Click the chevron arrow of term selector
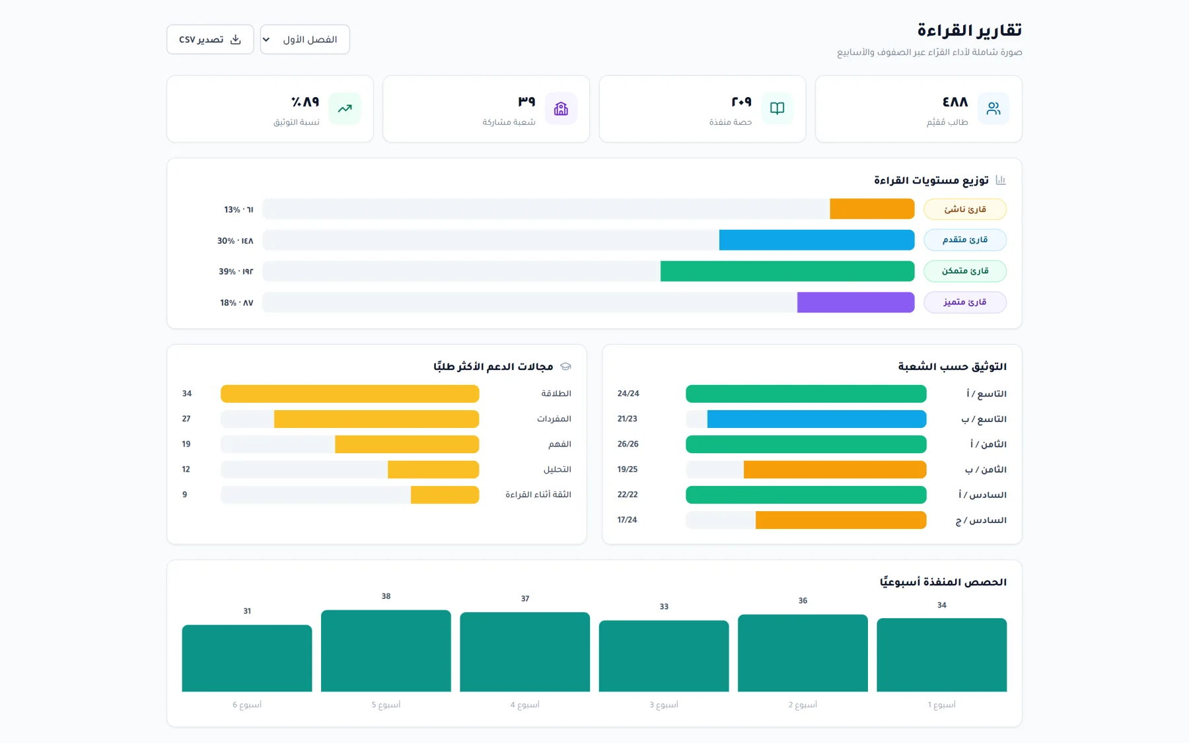Screen dimensions: 1189x743 (266, 40)
